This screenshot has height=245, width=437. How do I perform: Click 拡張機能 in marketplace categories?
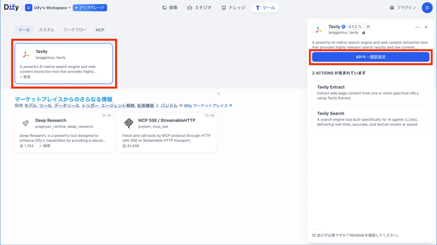pyautogui.click(x=146, y=106)
